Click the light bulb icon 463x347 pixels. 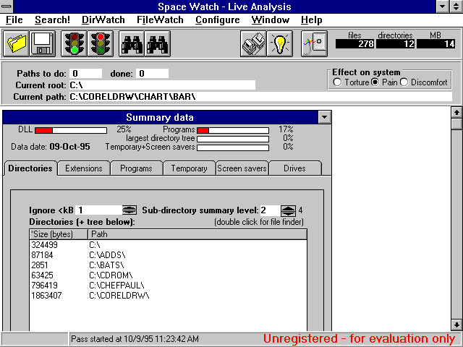[x=280, y=44]
